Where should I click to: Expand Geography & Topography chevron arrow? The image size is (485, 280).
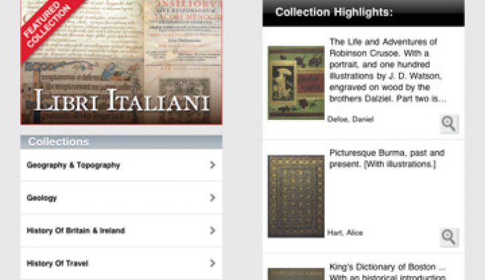[x=212, y=165]
